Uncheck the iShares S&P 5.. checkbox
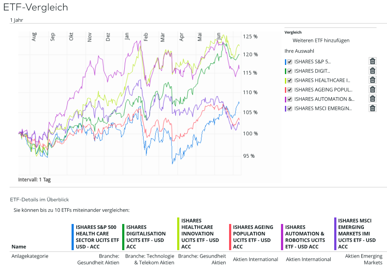Screen dimensions: 387x268 [290, 61]
